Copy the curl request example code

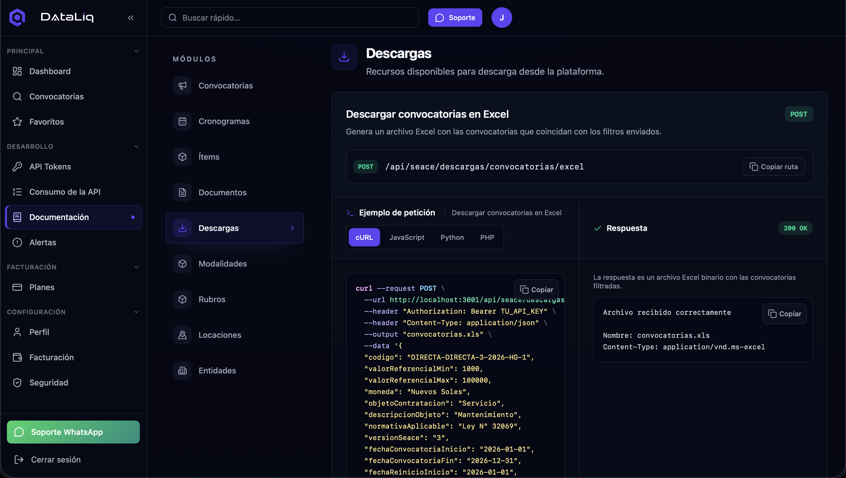click(x=536, y=290)
